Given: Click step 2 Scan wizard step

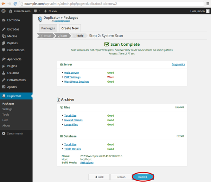Looking at the screenshot, I should pyautogui.click(x=62, y=35).
